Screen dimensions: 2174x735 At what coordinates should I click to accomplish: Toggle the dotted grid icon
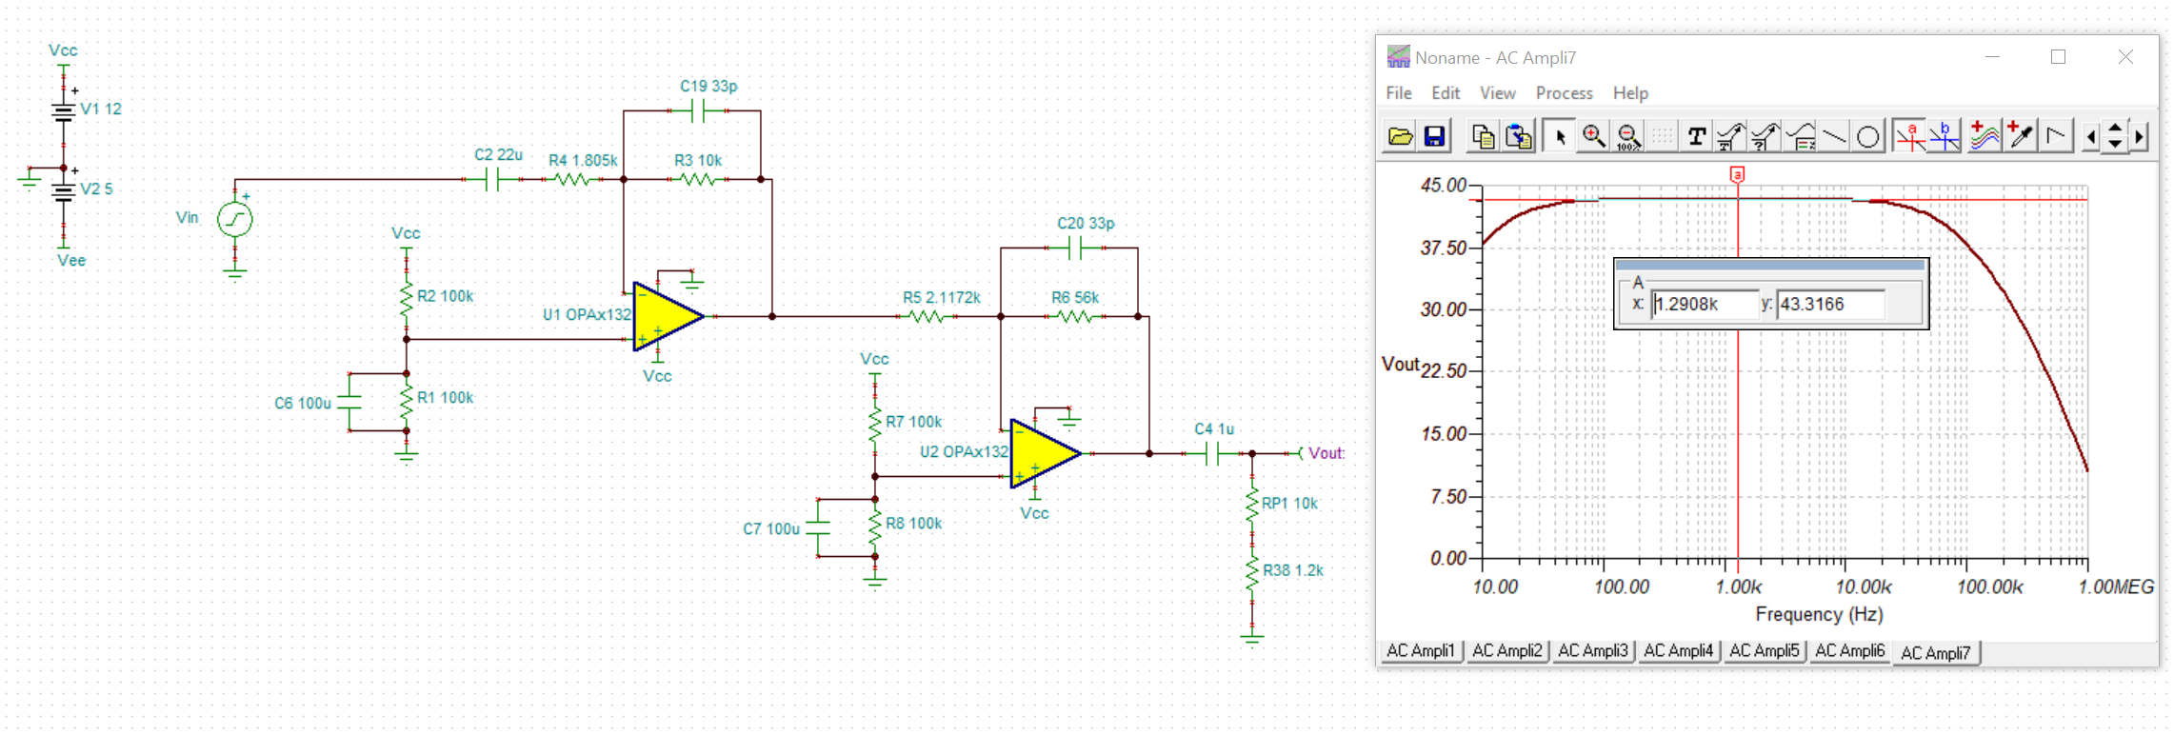click(x=1662, y=137)
